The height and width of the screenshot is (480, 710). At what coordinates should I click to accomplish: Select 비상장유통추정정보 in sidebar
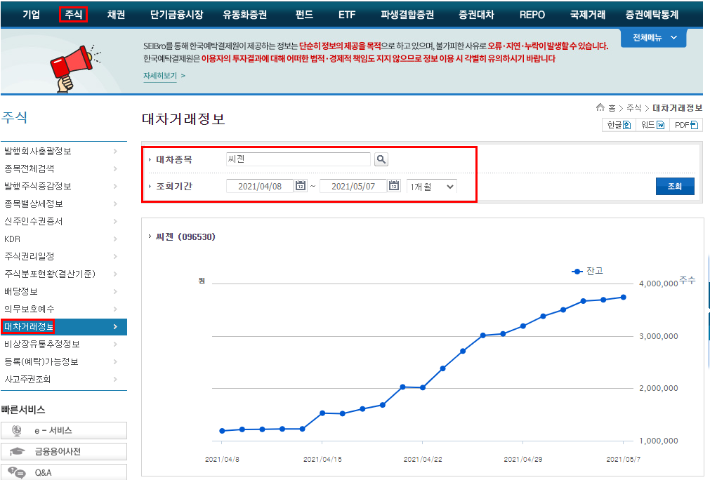pyautogui.click(x=42, y=344)
